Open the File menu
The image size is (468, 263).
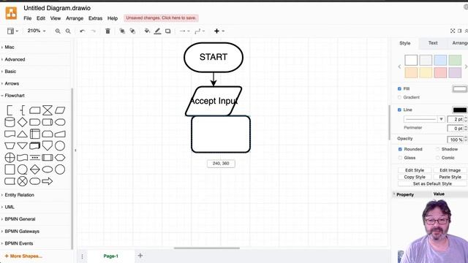tap(28, 18)
